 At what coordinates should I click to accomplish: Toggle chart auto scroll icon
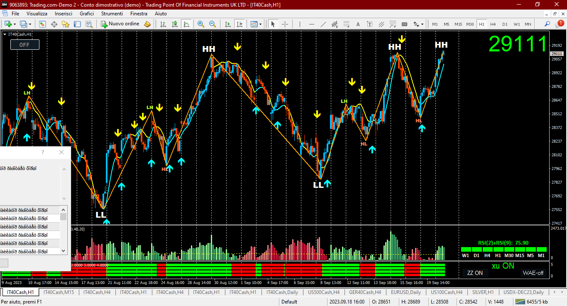click(x=227, y=24)
